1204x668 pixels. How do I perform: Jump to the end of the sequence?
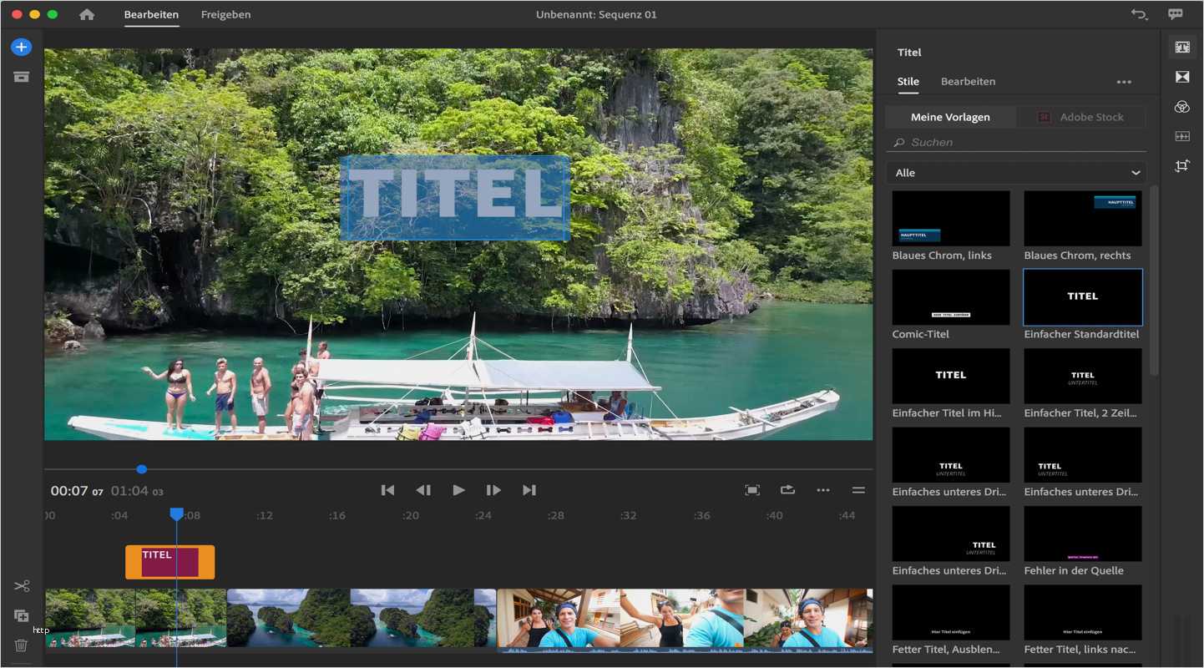(x=529, y=490)
